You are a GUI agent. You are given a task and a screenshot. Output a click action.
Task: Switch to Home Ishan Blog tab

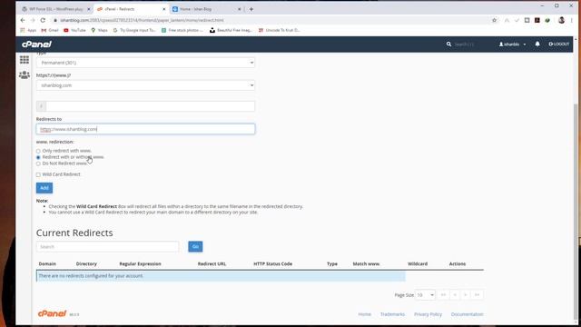(x=207, y=9)
